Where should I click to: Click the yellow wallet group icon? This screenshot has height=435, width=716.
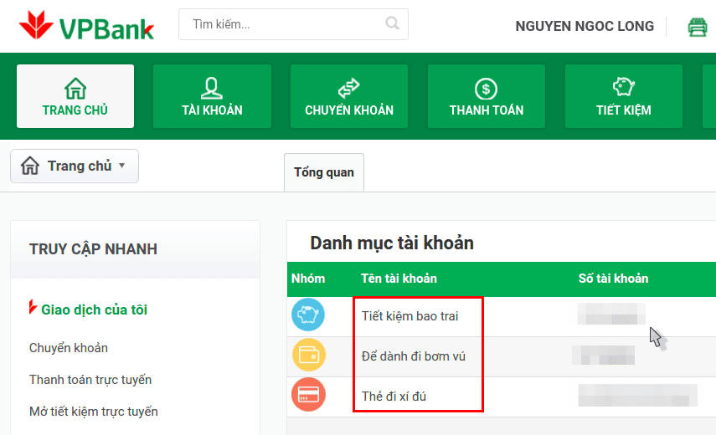[308, 356]
